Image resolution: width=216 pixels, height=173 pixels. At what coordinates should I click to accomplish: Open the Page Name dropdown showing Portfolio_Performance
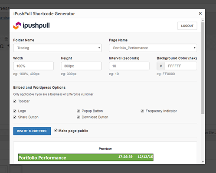coord(153,48)
